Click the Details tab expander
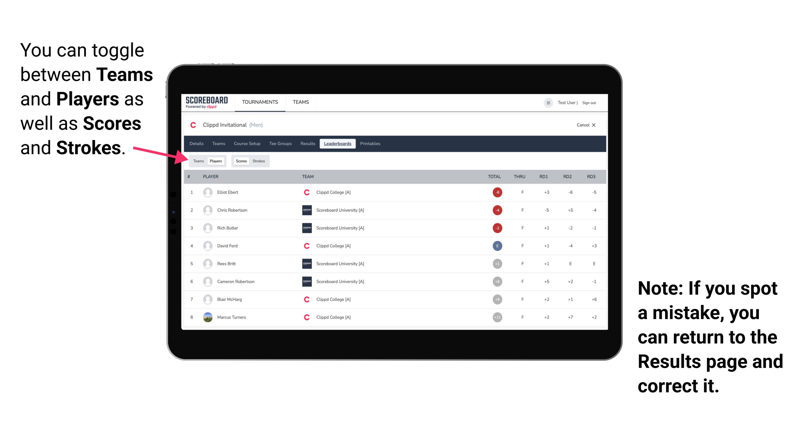The height and width of the screenshot is (424, 788). coord(197,144)
